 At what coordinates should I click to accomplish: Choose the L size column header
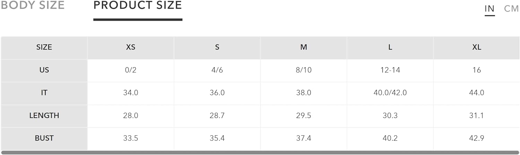click(390, 47)
